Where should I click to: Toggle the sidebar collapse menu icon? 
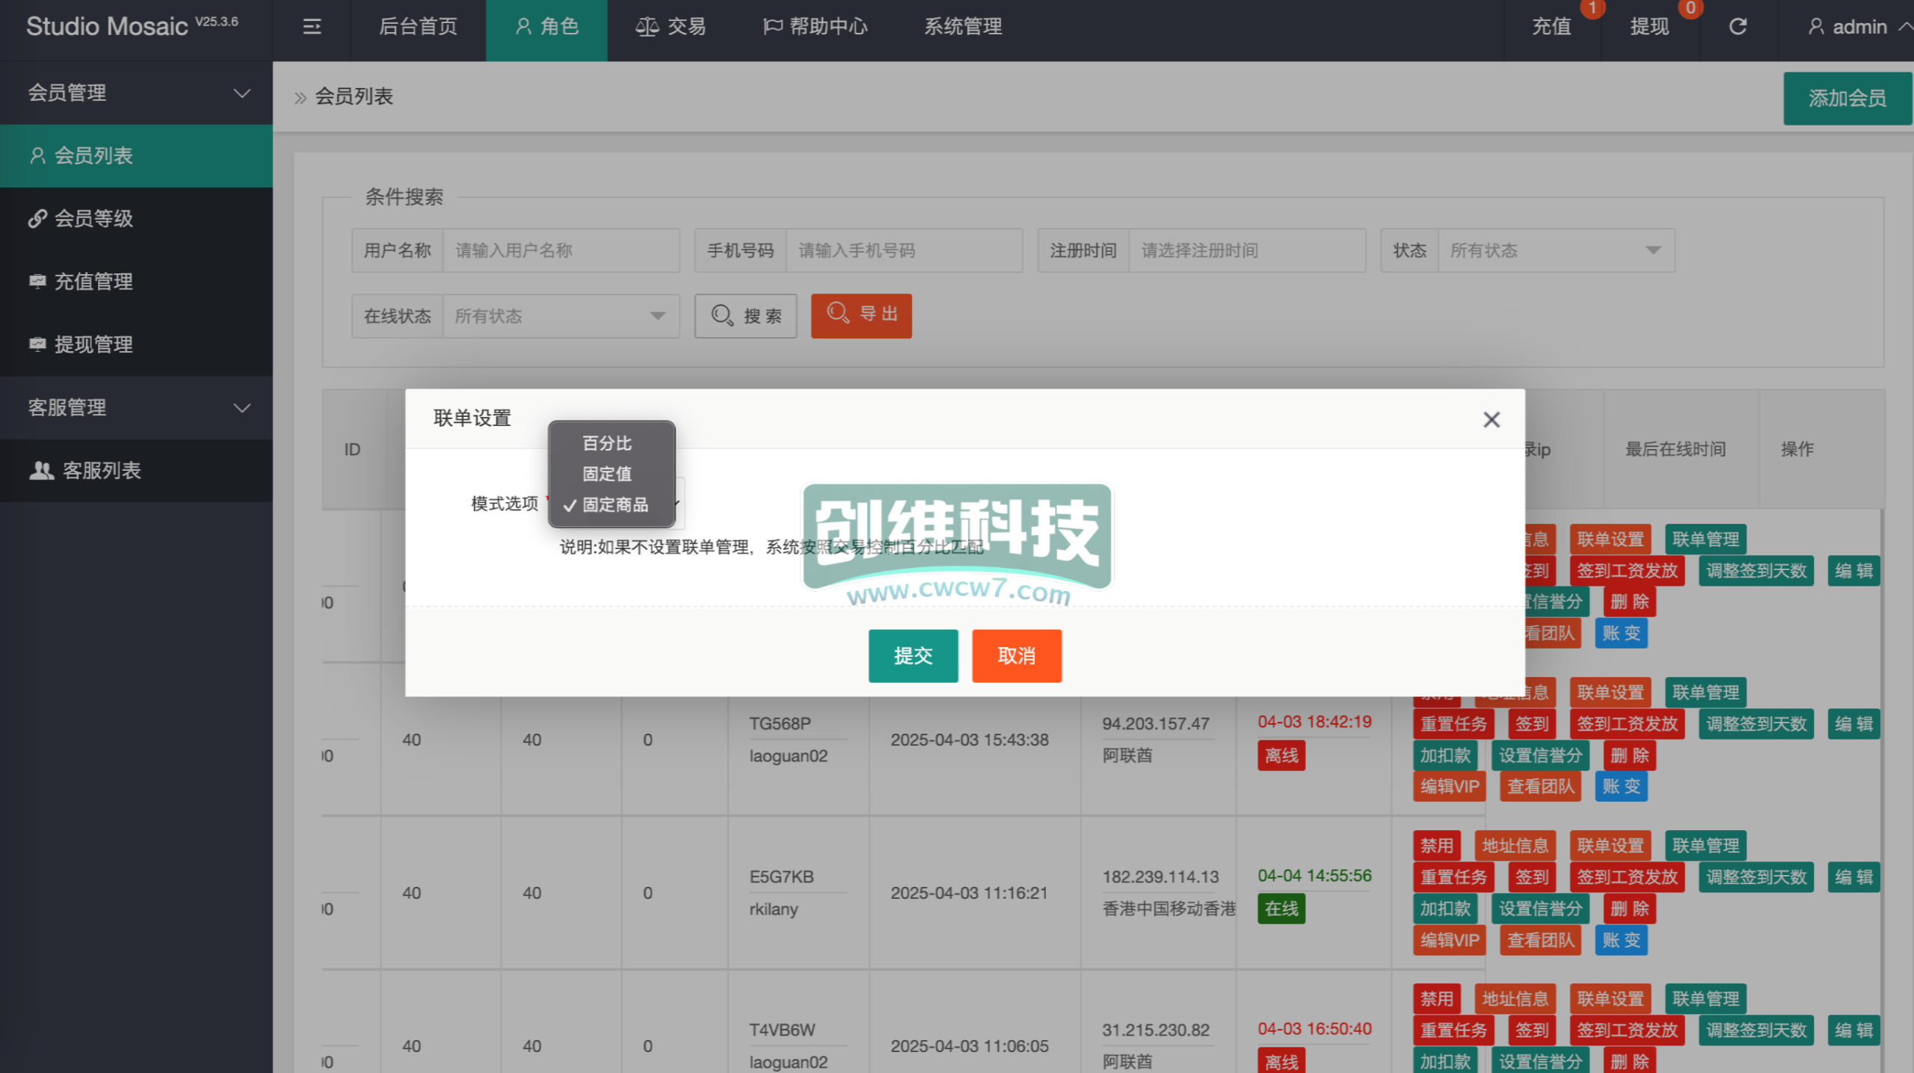pos(312,27)
